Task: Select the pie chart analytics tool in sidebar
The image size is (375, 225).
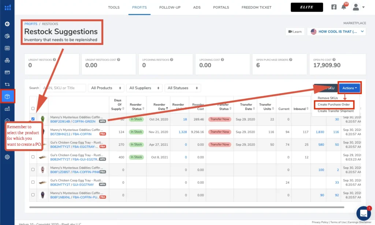Action: pyautogui.click(x=7, y=37)
